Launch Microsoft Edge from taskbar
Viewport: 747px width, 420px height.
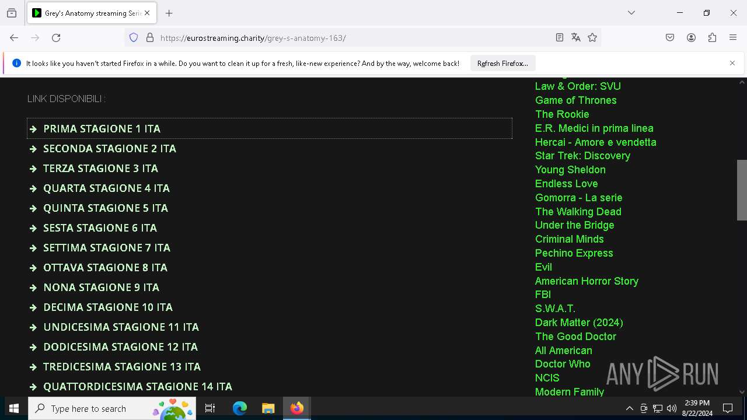[x=240, y=408]
